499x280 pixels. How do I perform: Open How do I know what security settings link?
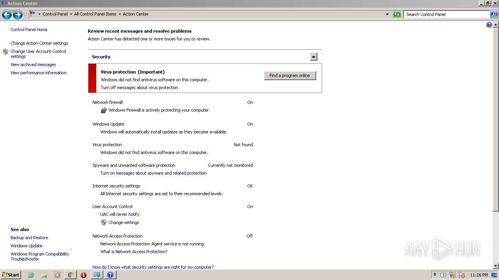153,267
